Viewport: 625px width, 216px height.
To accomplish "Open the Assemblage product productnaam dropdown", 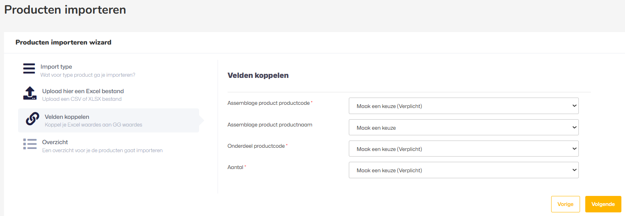I will point(464,127).
